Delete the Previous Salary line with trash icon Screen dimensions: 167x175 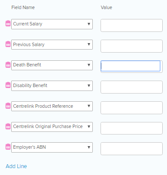8,44
